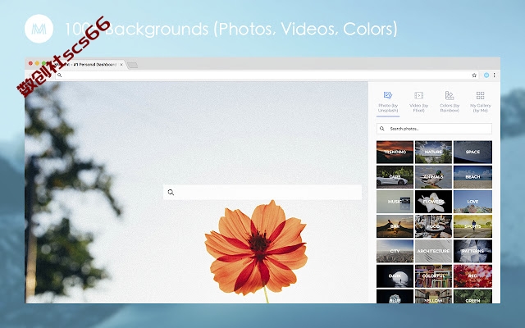Open a new browser tab
525x328 pixels.
tap(133, 65)
